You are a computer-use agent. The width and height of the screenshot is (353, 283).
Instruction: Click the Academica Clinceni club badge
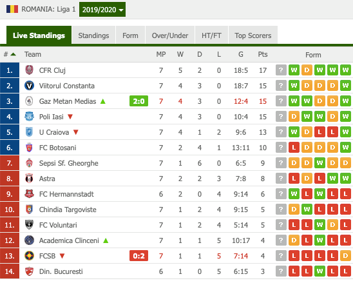click(x=29, y=240)
